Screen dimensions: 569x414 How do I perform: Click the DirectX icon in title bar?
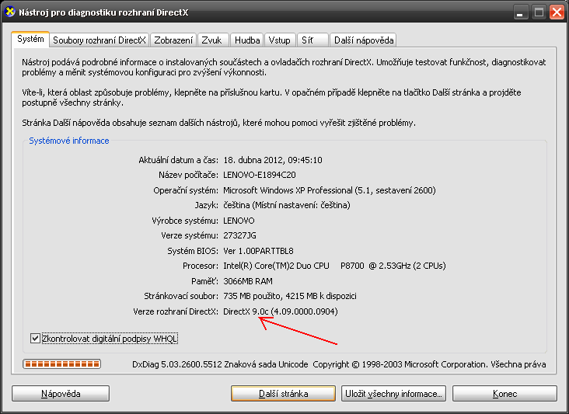click(10, 12)
